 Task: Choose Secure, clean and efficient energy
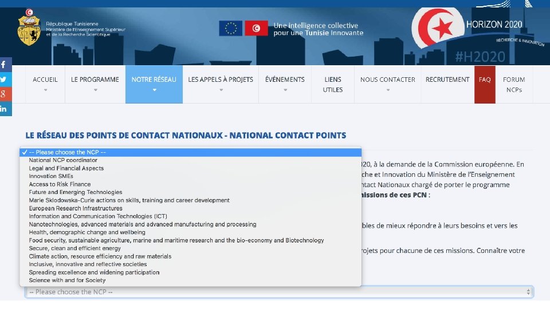pyautogui.click(x=190, y=248)
